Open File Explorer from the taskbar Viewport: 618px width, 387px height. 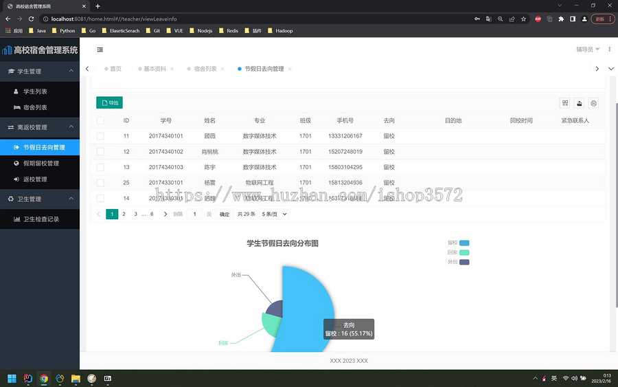76,379
